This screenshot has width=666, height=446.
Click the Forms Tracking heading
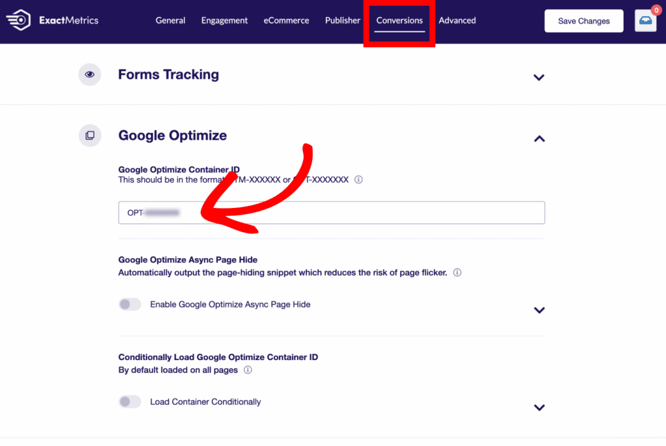pos(168,74)
